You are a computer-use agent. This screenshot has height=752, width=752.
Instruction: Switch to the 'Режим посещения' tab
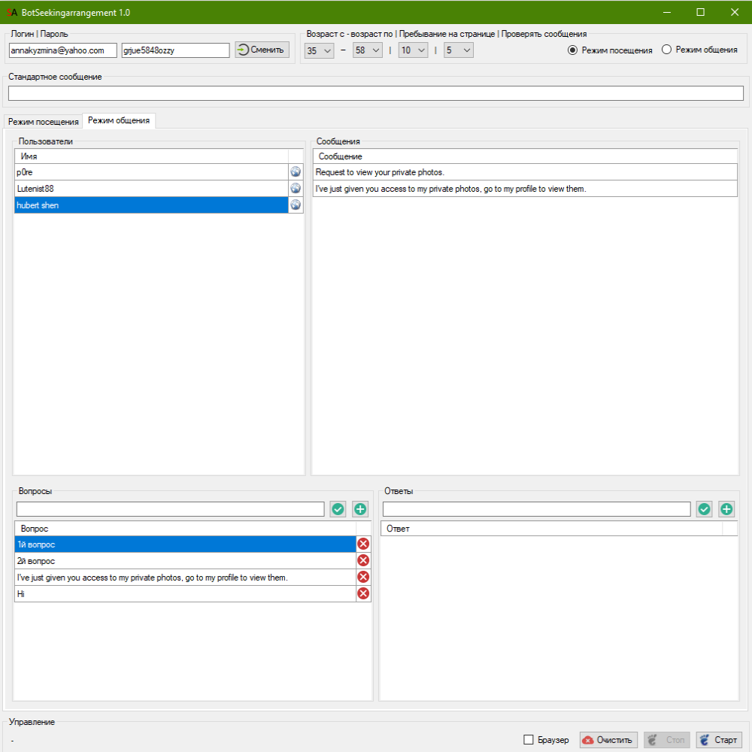click(44, 122)
